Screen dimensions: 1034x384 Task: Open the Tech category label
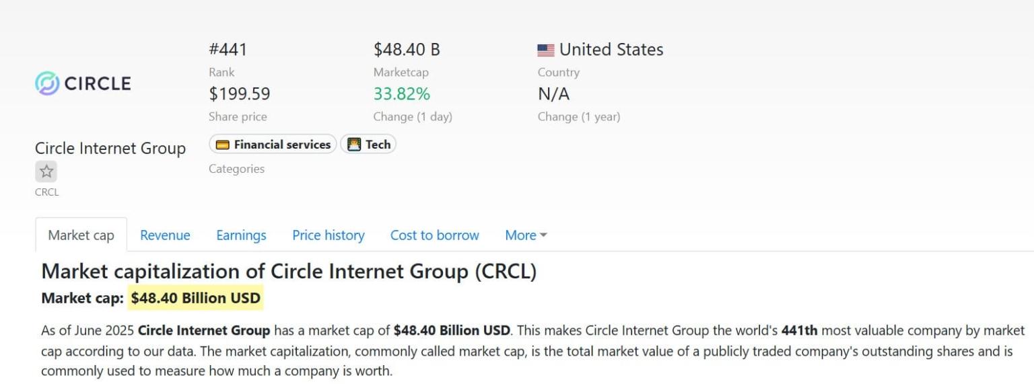(378, 145)
